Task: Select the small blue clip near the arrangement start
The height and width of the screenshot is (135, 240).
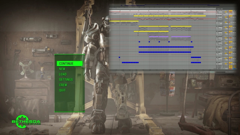Action: [119, 57]
